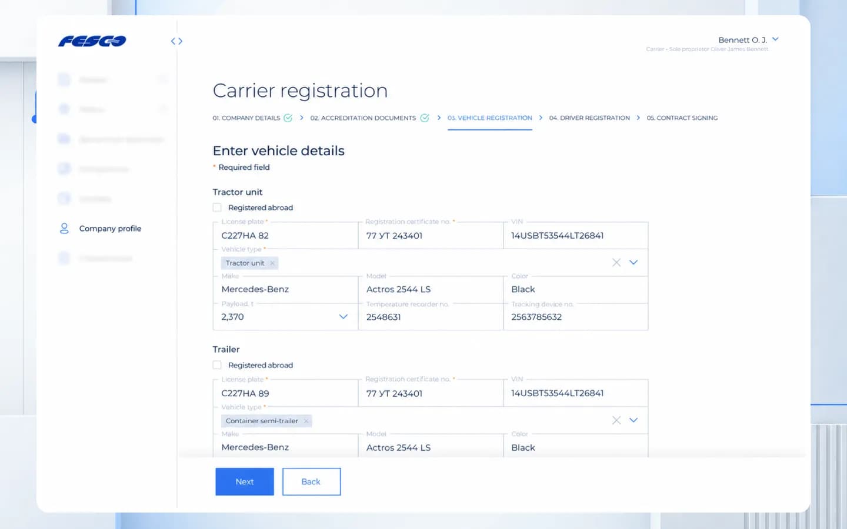Click the Accreditation Documents completed checkmark icon
Screen dimensions: 847x529
pos(425,118)
